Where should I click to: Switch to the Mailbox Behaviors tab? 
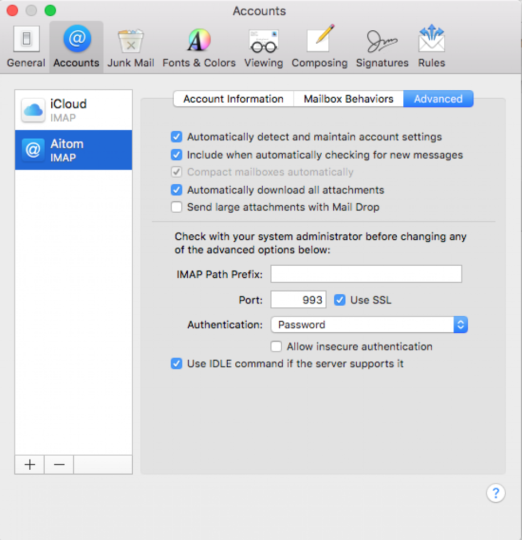tap(348, 99)
